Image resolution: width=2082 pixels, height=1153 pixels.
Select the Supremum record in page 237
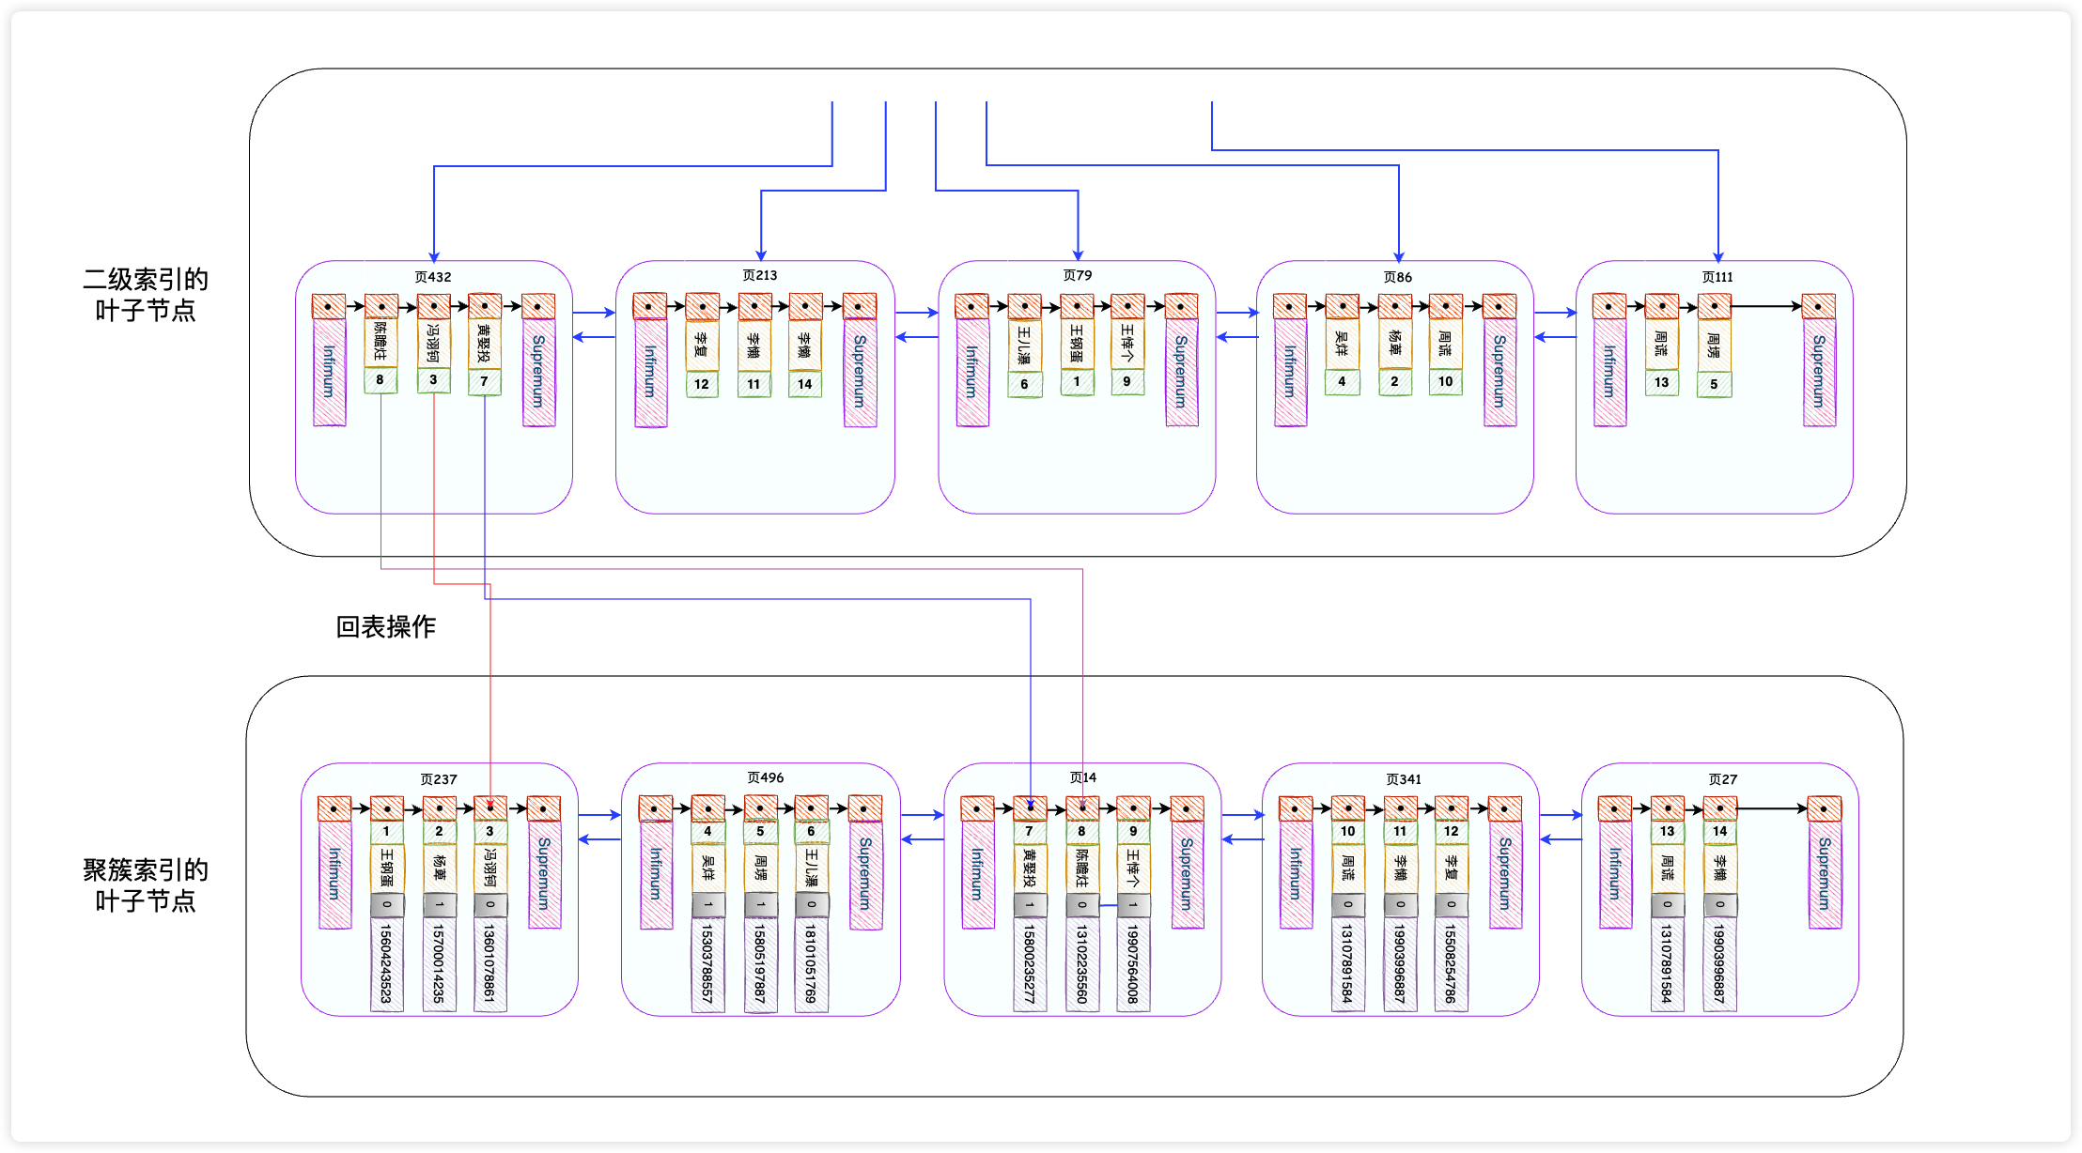coord(544,875)
